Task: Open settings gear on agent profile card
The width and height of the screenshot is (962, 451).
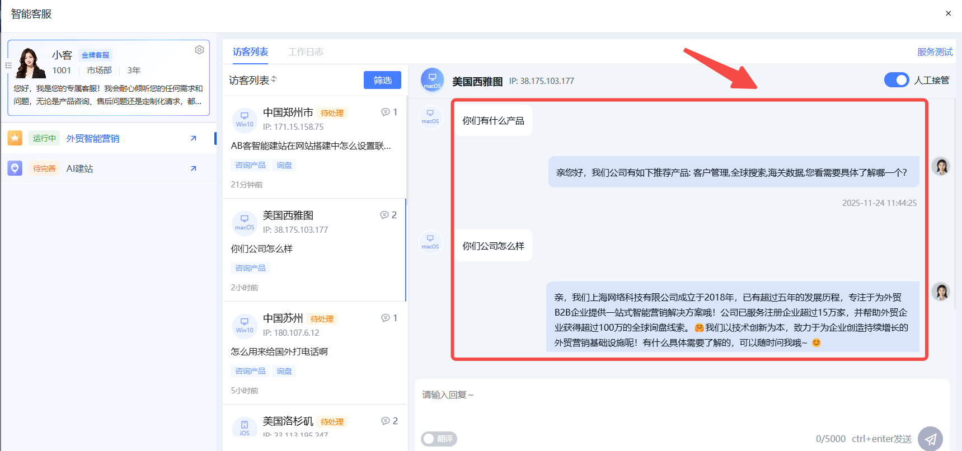Action: point(199,50)
